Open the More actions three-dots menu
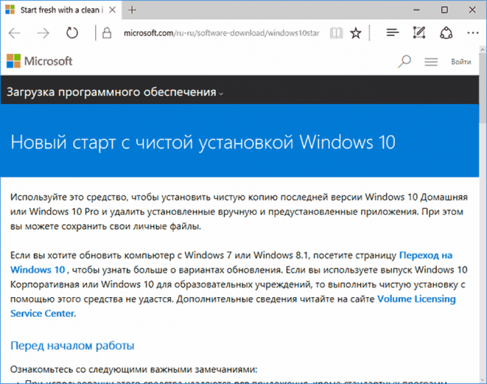 tap(473, 32)
